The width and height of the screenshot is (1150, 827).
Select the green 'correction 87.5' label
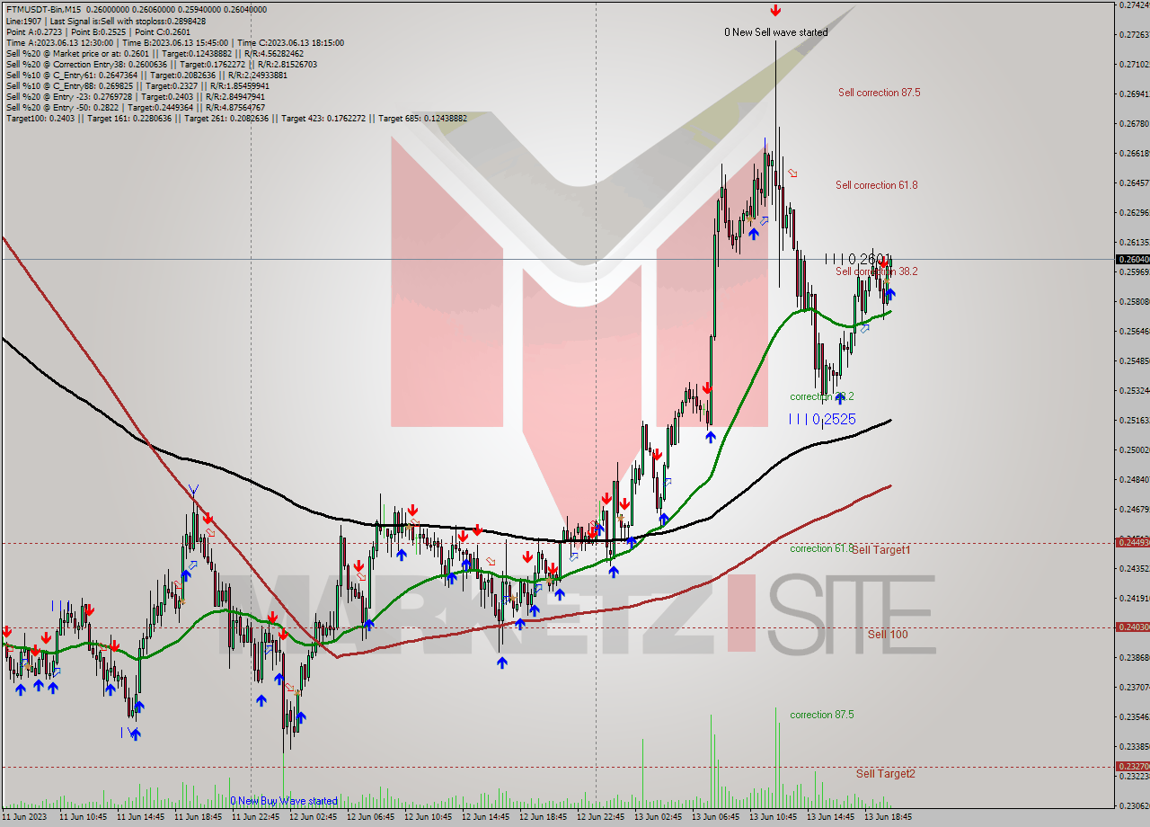click(821, 716)
